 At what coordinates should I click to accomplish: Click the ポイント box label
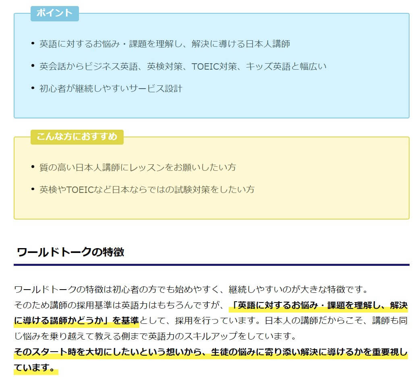[x=55, y=13]
